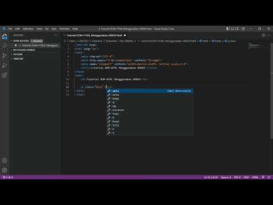Split the editor to the right
The image size is (273, 205).
(263, 35)
